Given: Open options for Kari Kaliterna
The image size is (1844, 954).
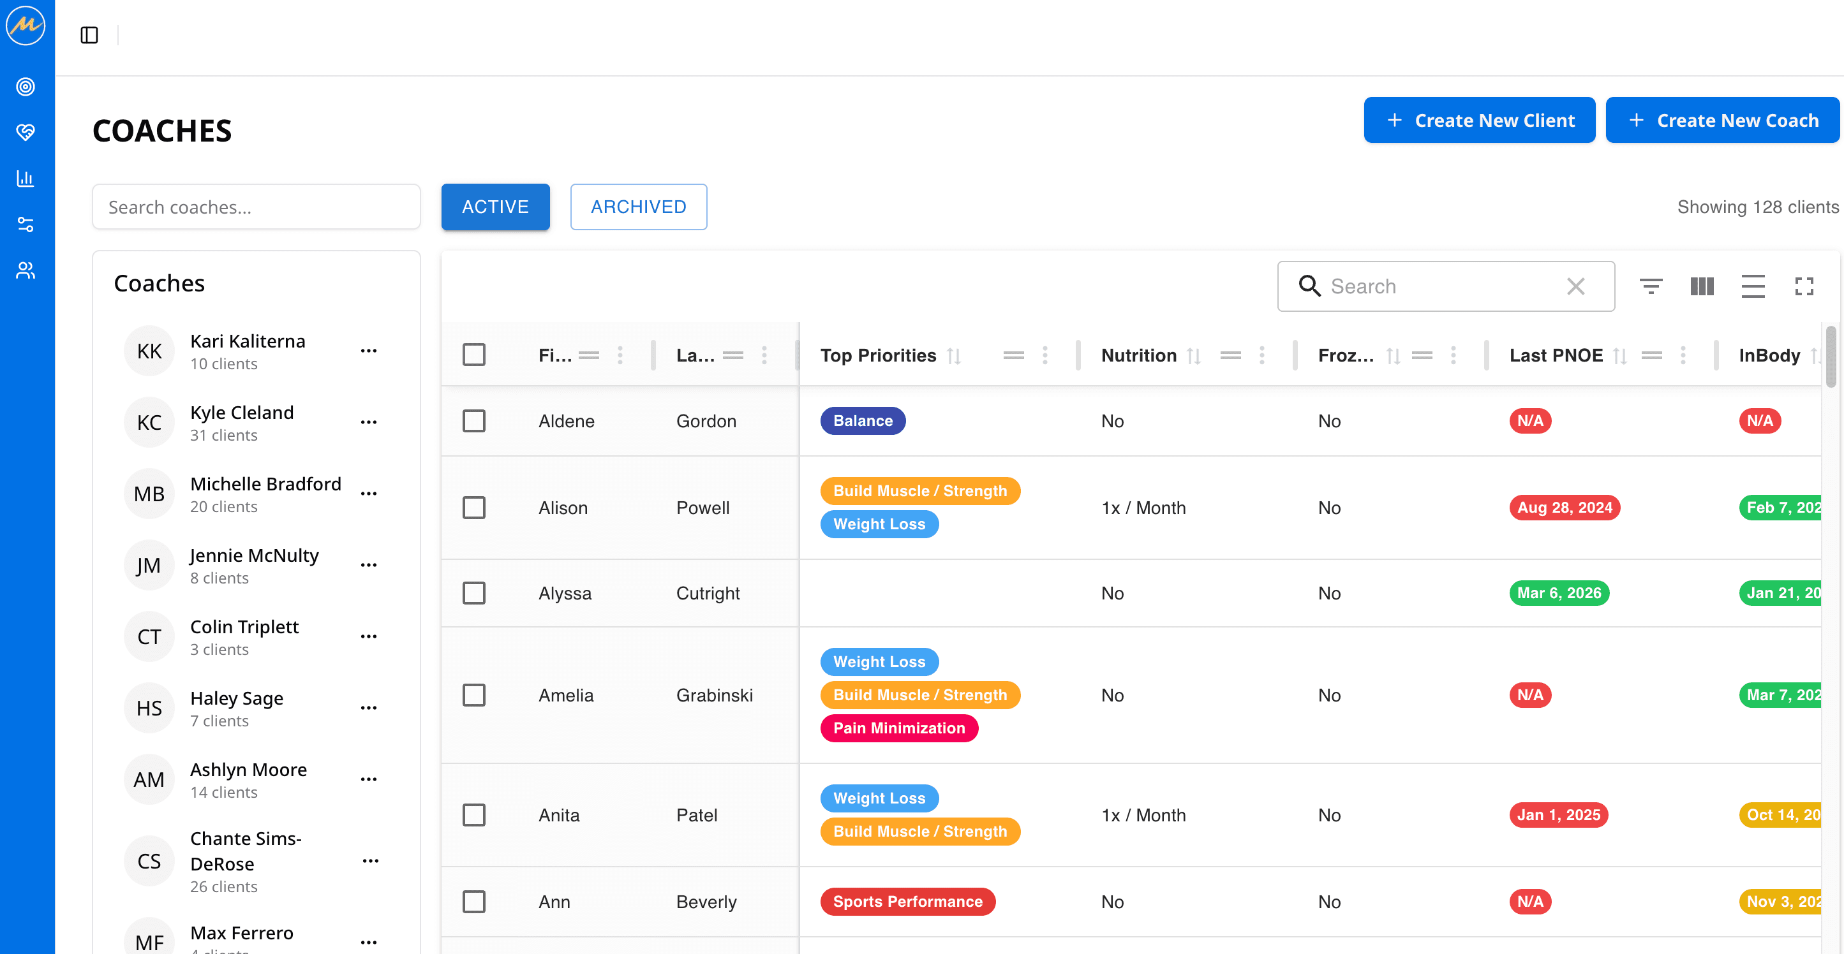Looking at the screenshot, I should (369, 351).
